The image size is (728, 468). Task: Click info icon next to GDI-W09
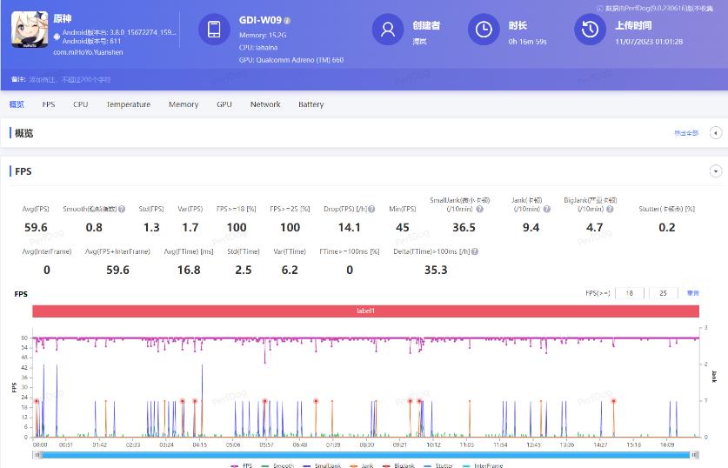[x=287, y=20]
